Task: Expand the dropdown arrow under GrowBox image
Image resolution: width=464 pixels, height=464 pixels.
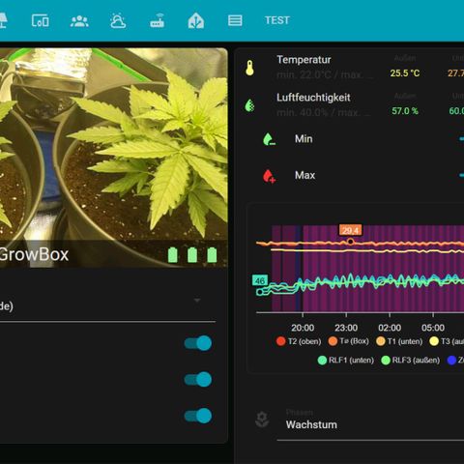Action: coord(197,301)
